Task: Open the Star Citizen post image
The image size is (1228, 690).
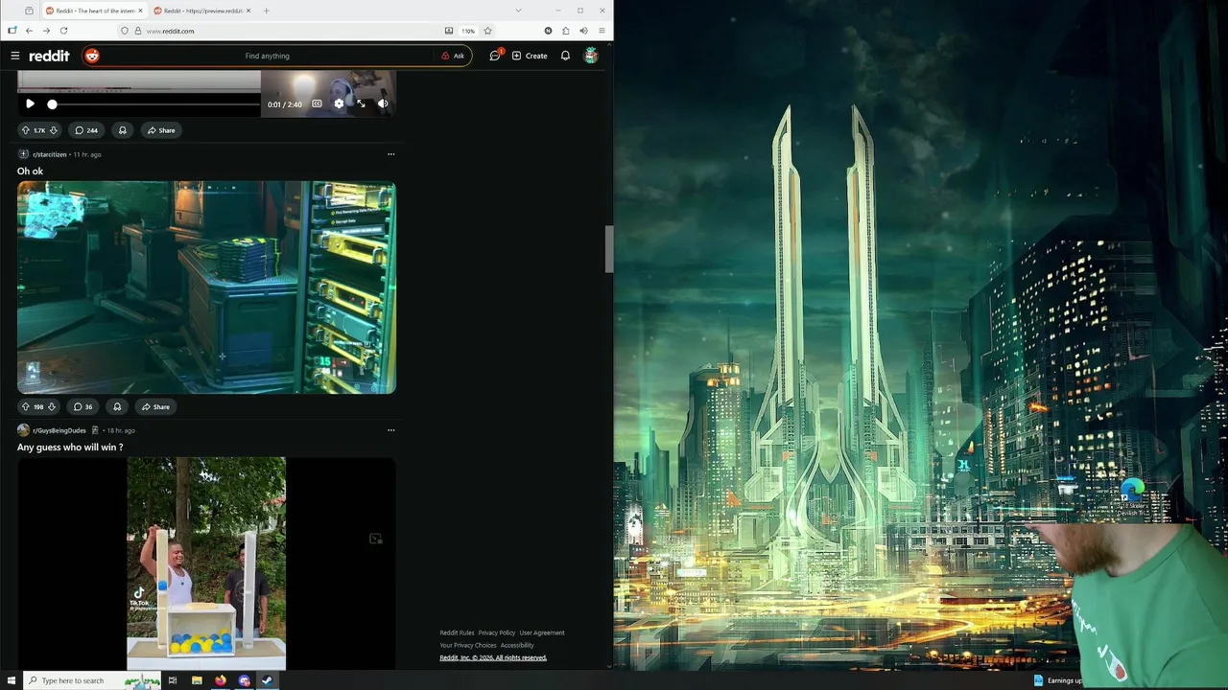Action: click(206, 287)
